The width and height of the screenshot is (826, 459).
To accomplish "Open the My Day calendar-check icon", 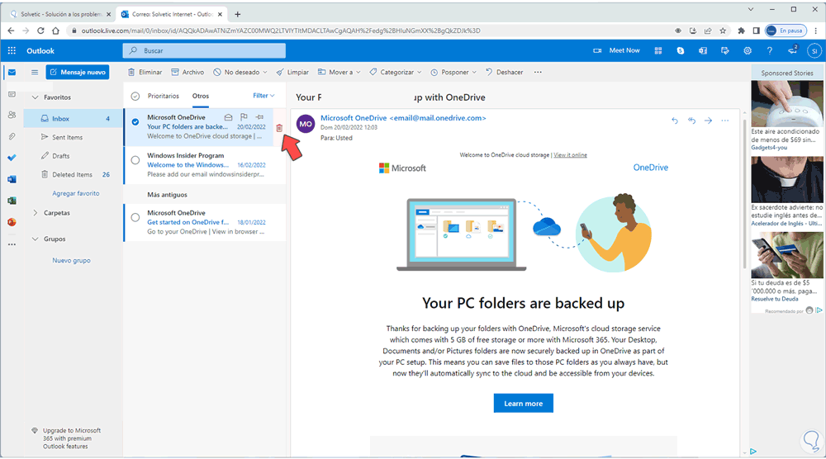I will coord(725,50).
